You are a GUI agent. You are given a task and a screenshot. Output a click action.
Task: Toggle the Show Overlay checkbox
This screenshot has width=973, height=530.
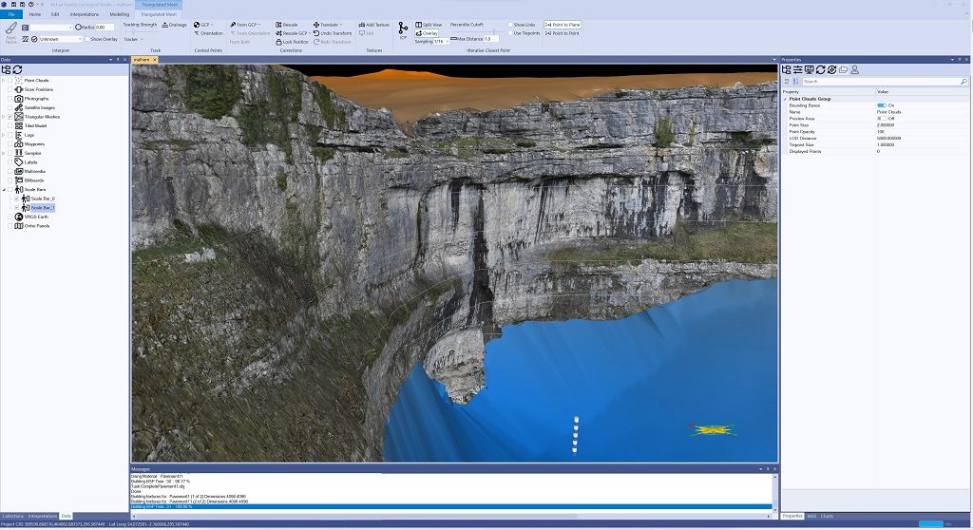pyautogui.click(x=86, y=39)
